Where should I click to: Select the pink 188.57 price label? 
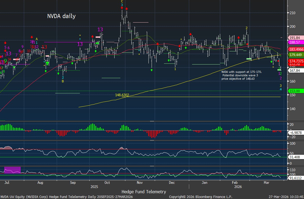(x=296, y=42)
